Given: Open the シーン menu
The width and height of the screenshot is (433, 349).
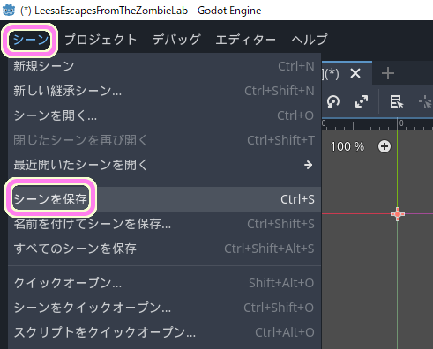Looking at the screenshot, I should pos(30,40).
